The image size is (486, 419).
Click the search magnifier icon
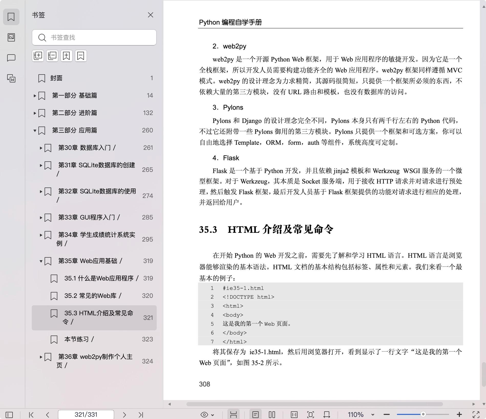42,38
